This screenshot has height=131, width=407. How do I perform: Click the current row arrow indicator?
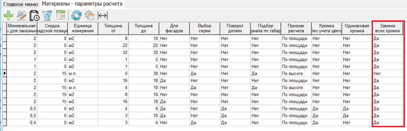coord(4,73)
